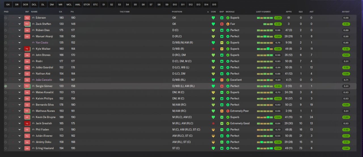Image resolution: width=363 pixels, height=157 pixels.
Task: Select the STCR position tab
Action: tap(86, 5)
